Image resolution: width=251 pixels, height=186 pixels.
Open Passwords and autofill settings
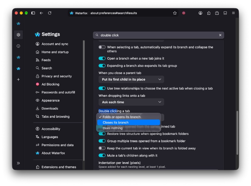click(x=56, y=92)
